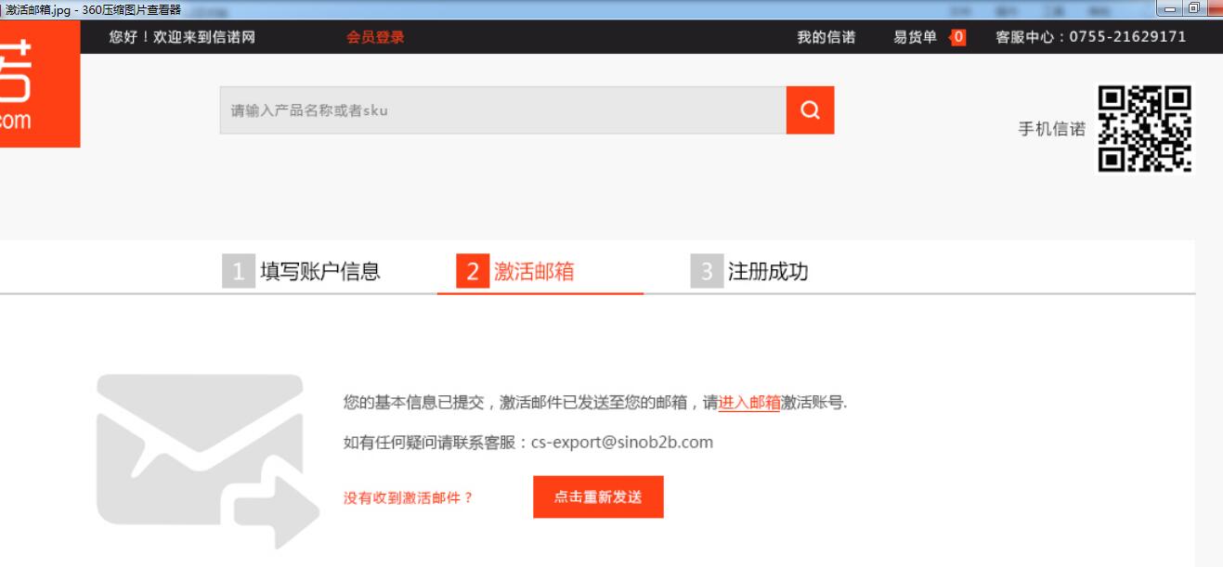Click the orange search magnifier button
Image resolution: width=1223 pixels, height=567 pixels.
[x=810, y=110]
